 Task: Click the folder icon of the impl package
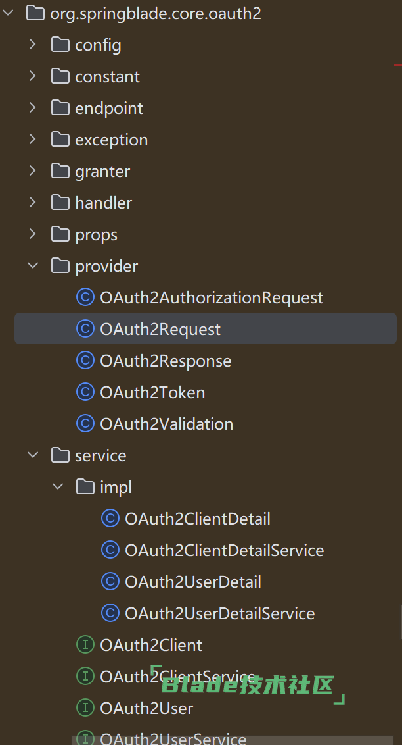pyautogui.click(x=85, y=488)
